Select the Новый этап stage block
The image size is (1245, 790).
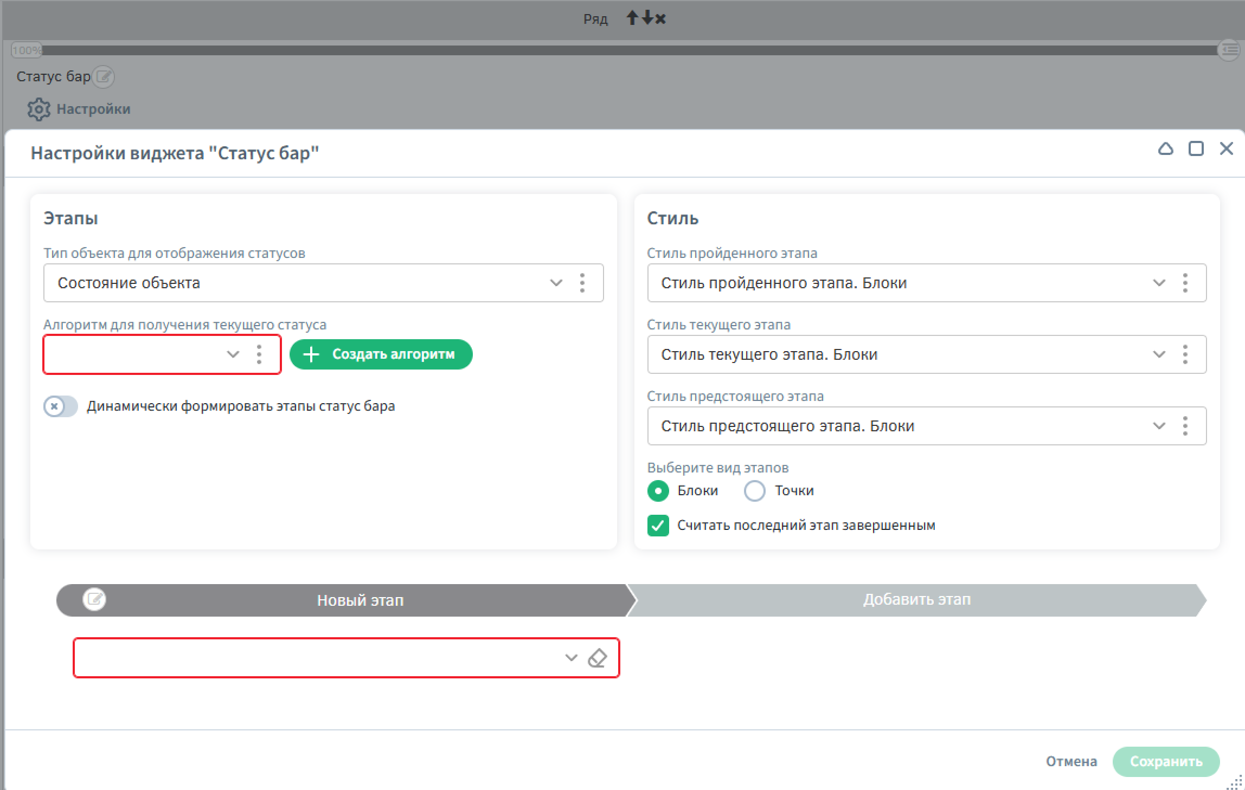click(360, 600)
